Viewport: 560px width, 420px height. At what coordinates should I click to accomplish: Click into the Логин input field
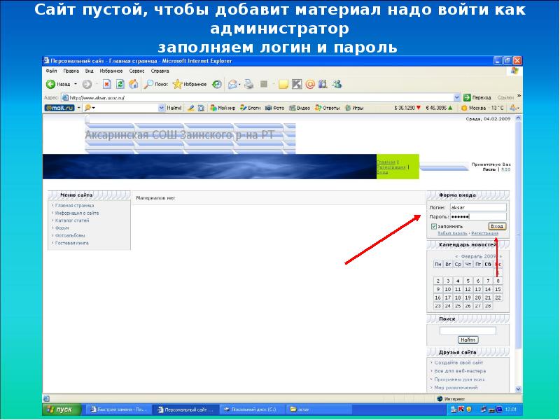pos(477,207)
